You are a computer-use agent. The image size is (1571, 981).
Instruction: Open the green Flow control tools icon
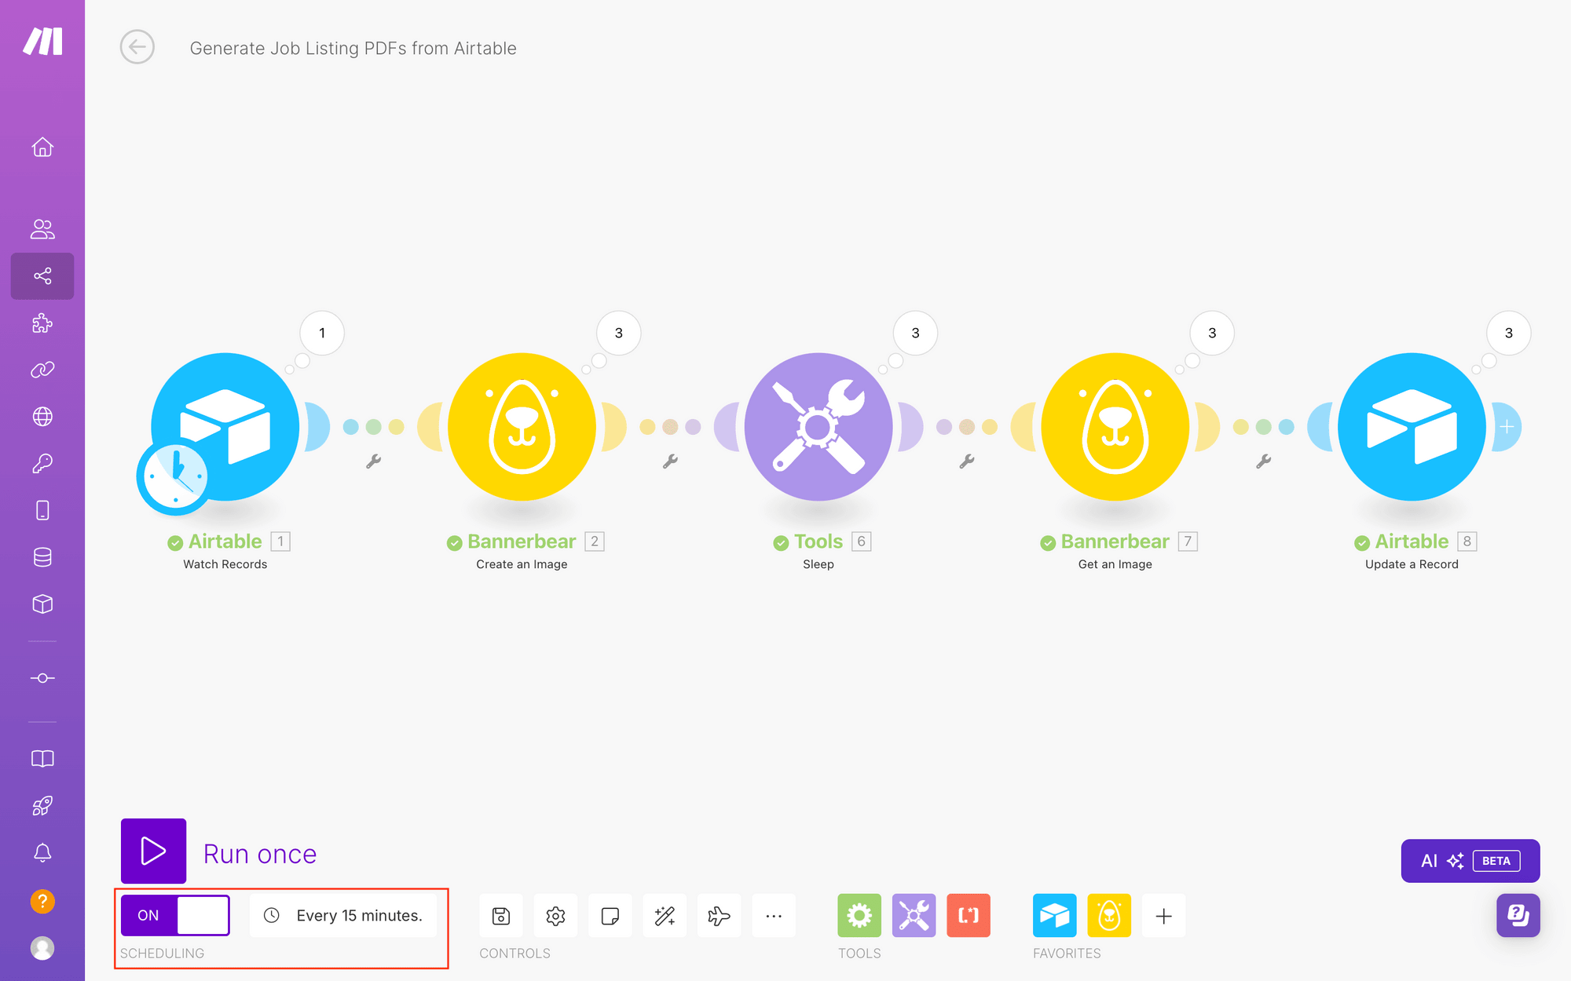(859, 915)
